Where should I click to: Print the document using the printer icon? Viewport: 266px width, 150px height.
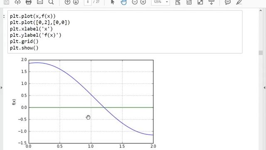click(x=29, y=2)
